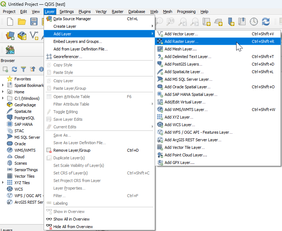This screenshot has width=282, height=231.
Task: Click the Refresh icon in main toolbar
Action: point(266,22)
